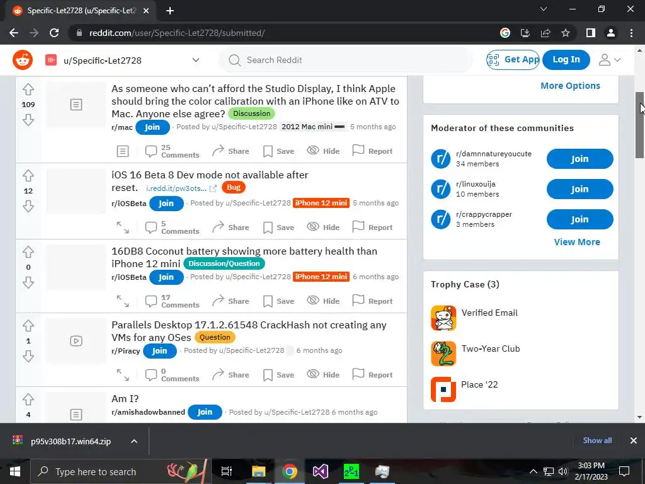Screen dimensions: 645x484
Task: Close the downloads bar
Action: click(634, 441)
